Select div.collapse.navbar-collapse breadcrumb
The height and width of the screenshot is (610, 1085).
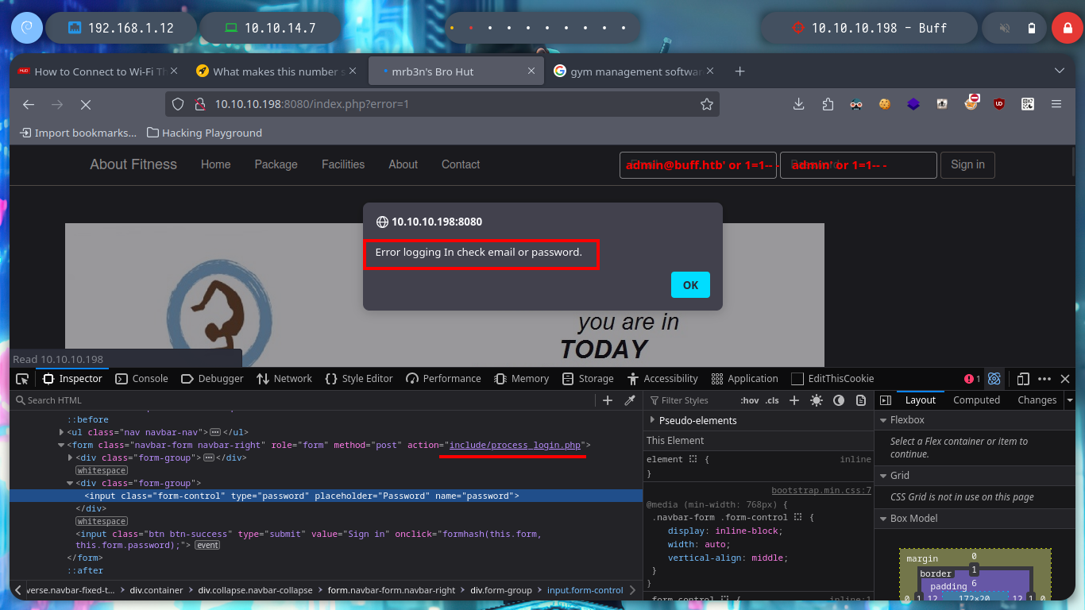click(255, 590)
